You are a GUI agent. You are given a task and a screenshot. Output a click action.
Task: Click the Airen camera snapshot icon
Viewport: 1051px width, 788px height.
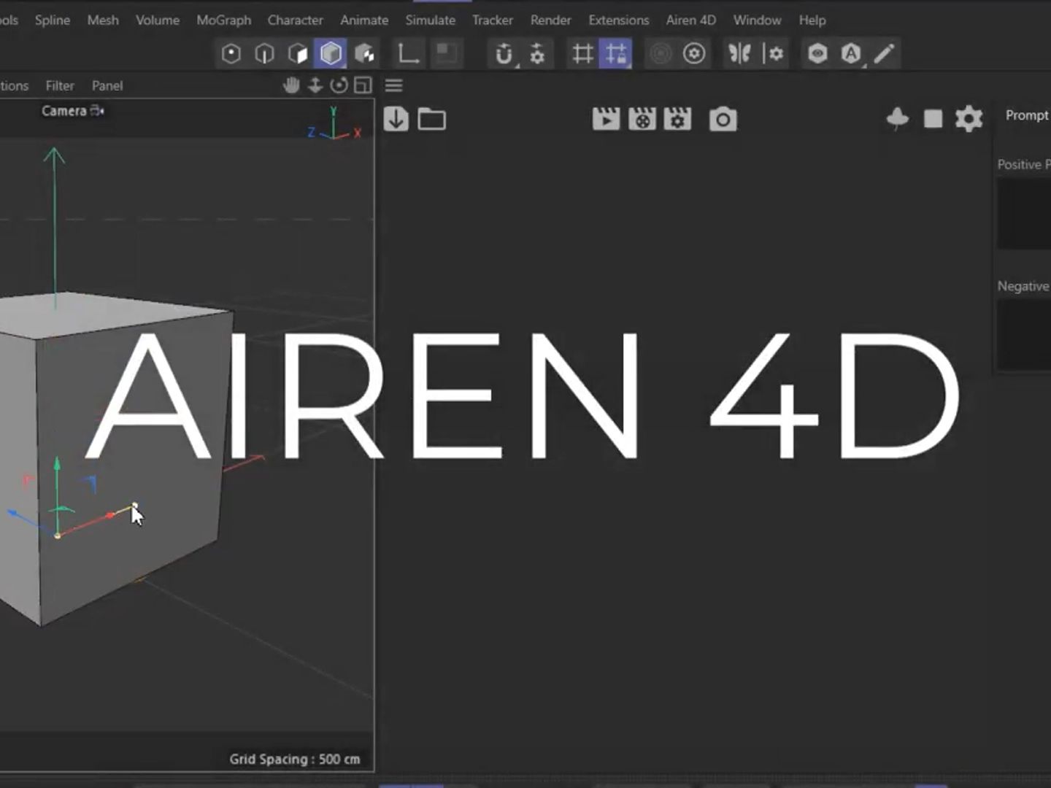[x=723, y=119]
